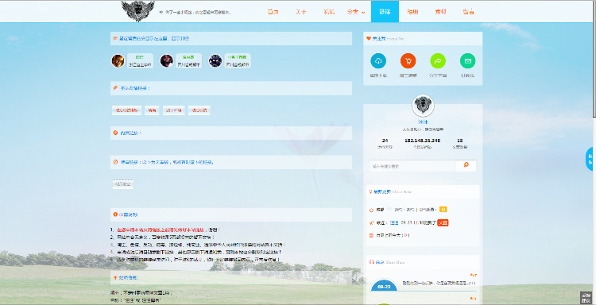Click the Focus Me panel title

tap(388, 39)
